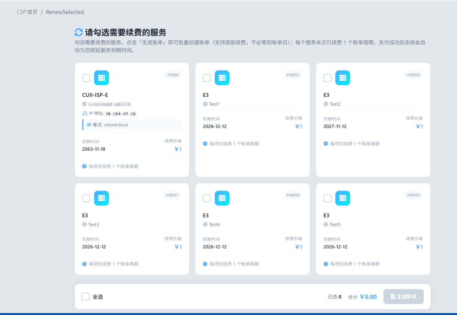Viewport: 457px width, 315px height.
Task: Click the Test4 domain label
Action: (x=215, y=225)
